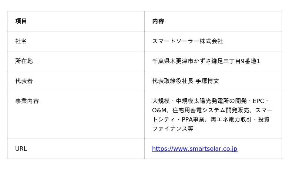Select the 社名 row label
296x170 pixels.
click(21, 41)
